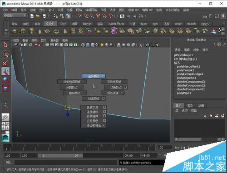The height and width of the screenshot is (173, 227).
Task: Click the time range slider bar
Action: (x=60, y=155)
